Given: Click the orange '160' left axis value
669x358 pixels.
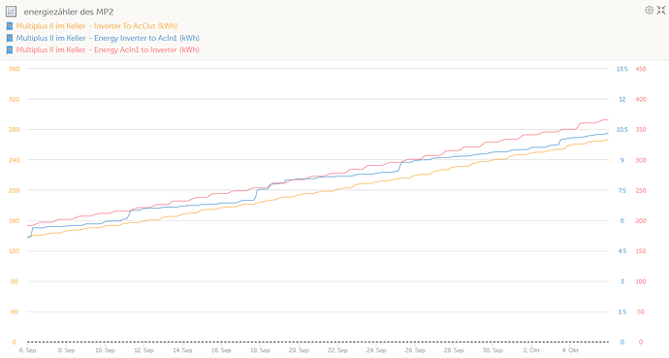Looking at the screenshot, I should (15, 220).
